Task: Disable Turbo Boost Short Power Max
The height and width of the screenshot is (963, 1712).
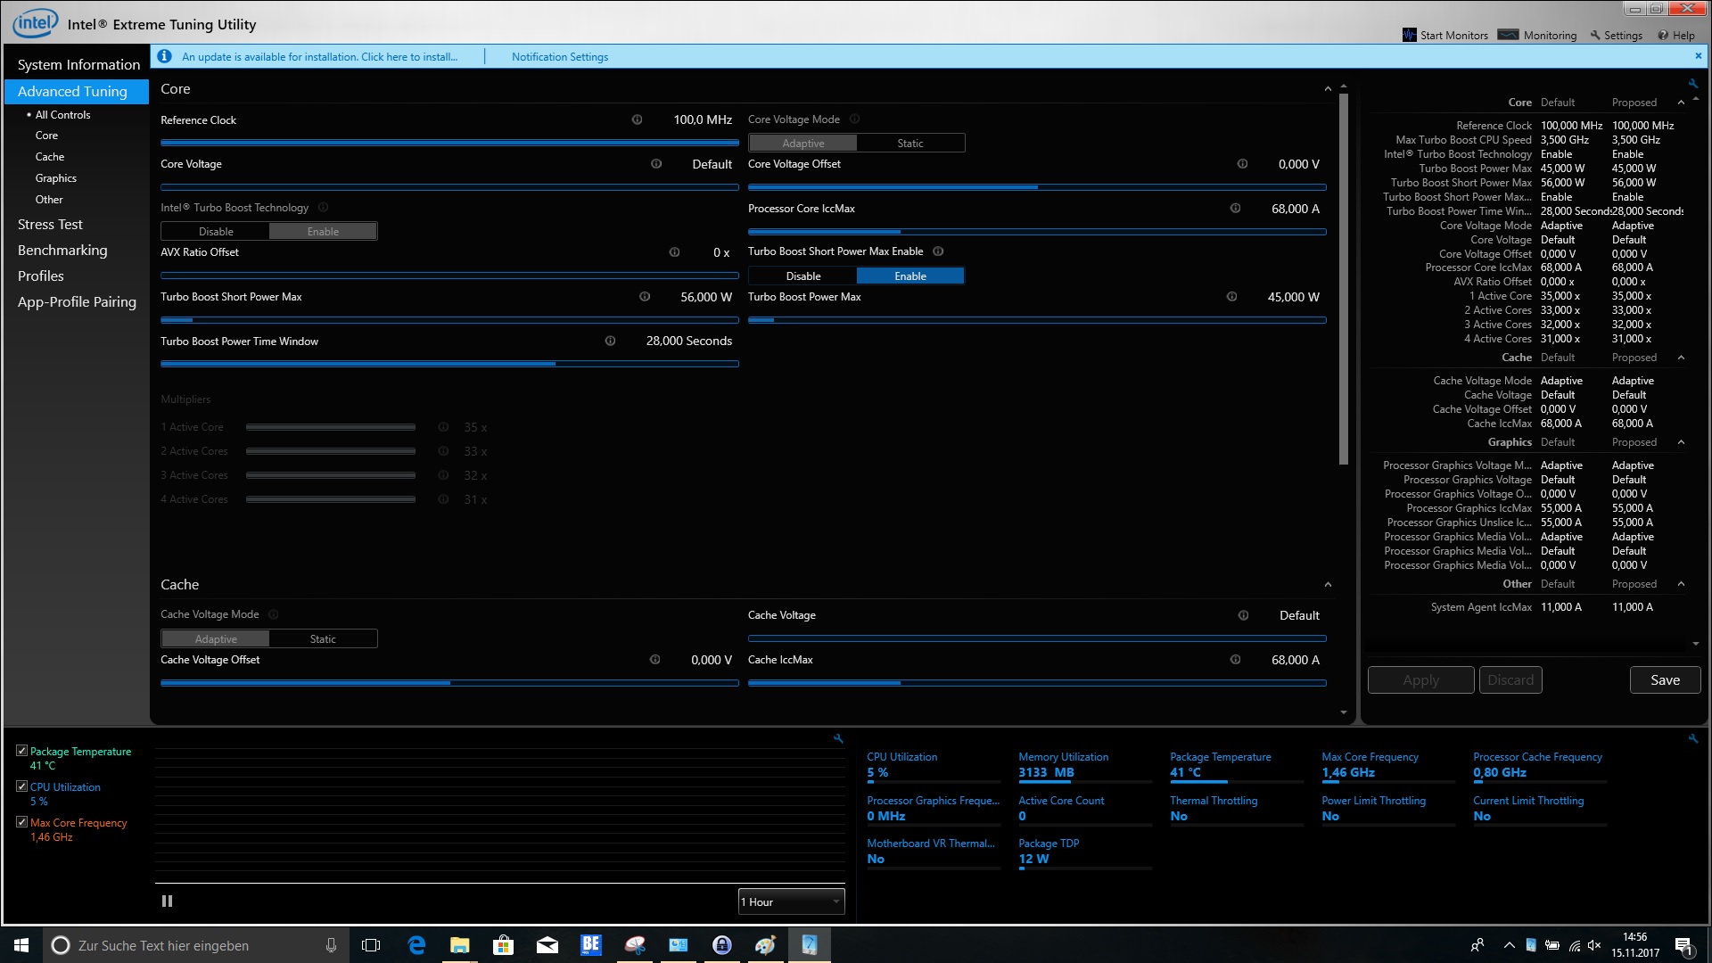Action: [802, 276]
